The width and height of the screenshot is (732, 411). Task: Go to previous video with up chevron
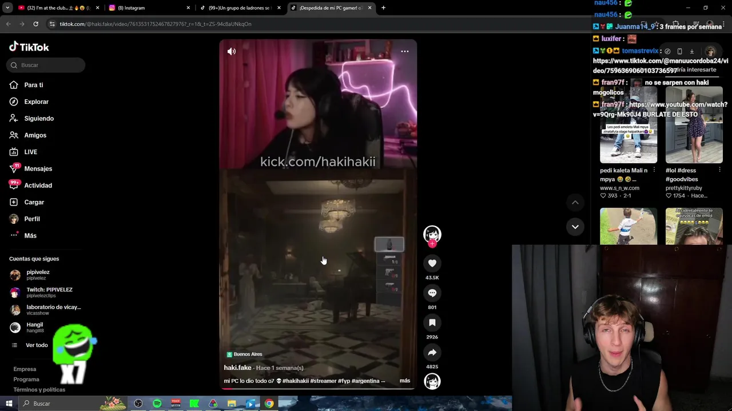pos(575,203)
